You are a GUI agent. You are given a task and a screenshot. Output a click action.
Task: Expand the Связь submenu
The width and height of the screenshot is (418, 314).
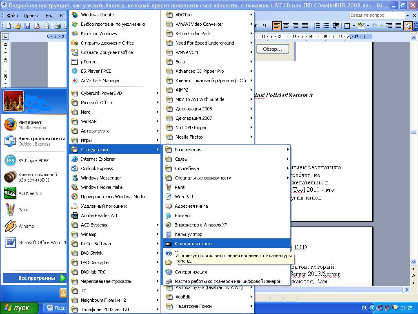click(226, 159)
